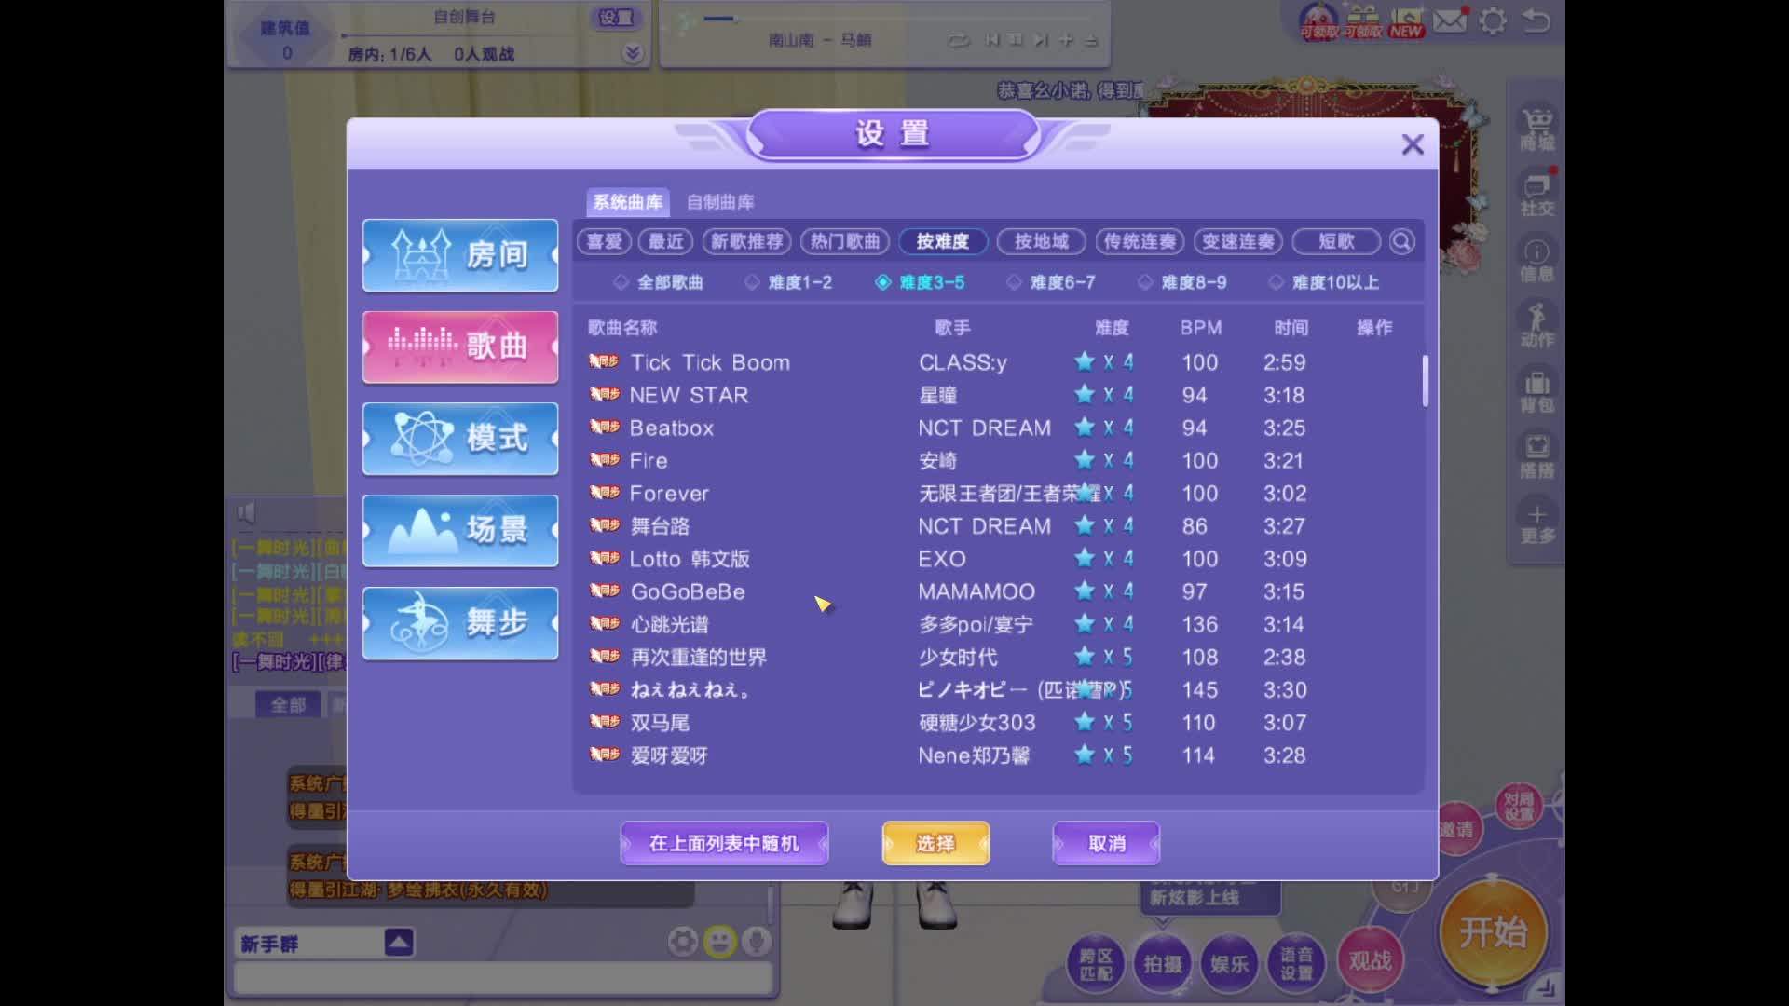Viewport: 1789px width, 1006px height.
Task: Expand the room info chevron at top
Action: (x=633, y=53)
